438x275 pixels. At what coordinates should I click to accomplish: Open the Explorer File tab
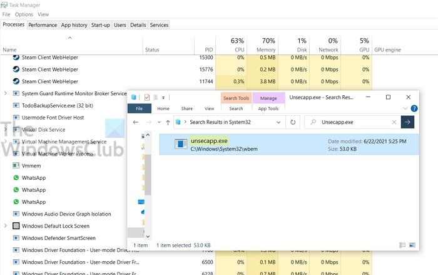click(x=139, y=108)
